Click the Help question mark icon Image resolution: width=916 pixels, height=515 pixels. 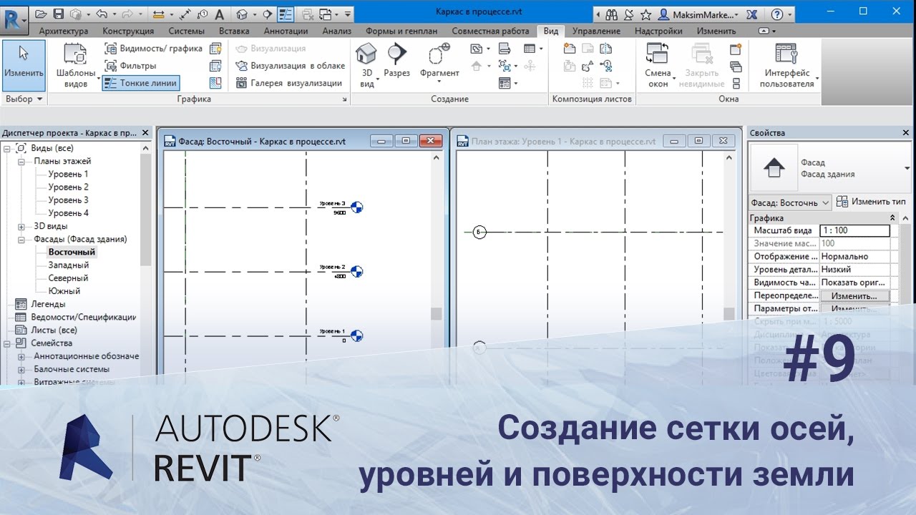coord(777,14)
